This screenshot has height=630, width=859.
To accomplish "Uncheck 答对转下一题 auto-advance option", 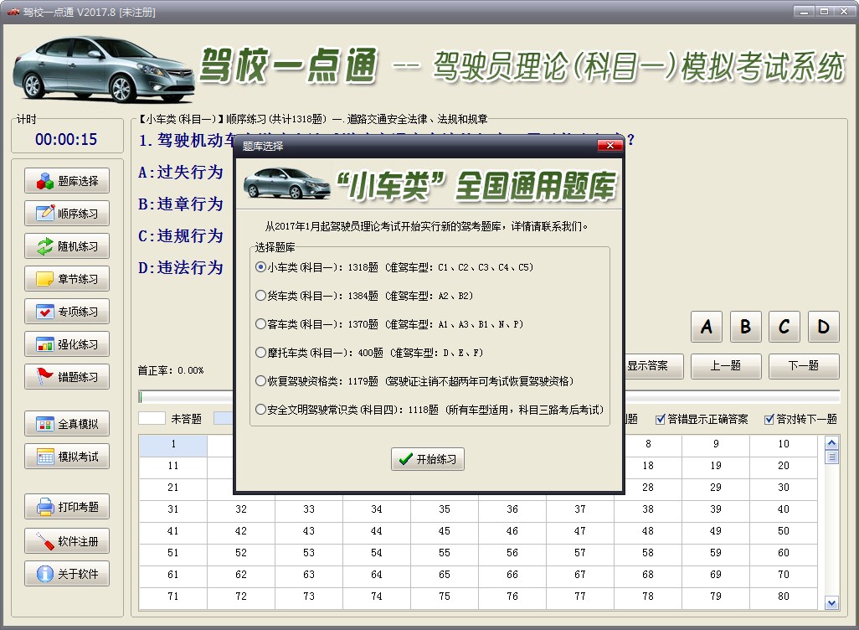I will point(771,419).
